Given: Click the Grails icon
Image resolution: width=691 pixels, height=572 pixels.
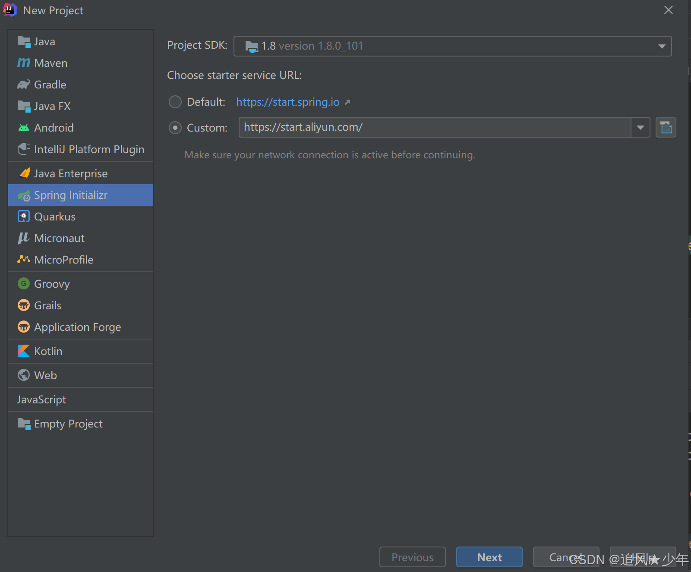Looking at the screenshot, I should [x=24, y=305].
